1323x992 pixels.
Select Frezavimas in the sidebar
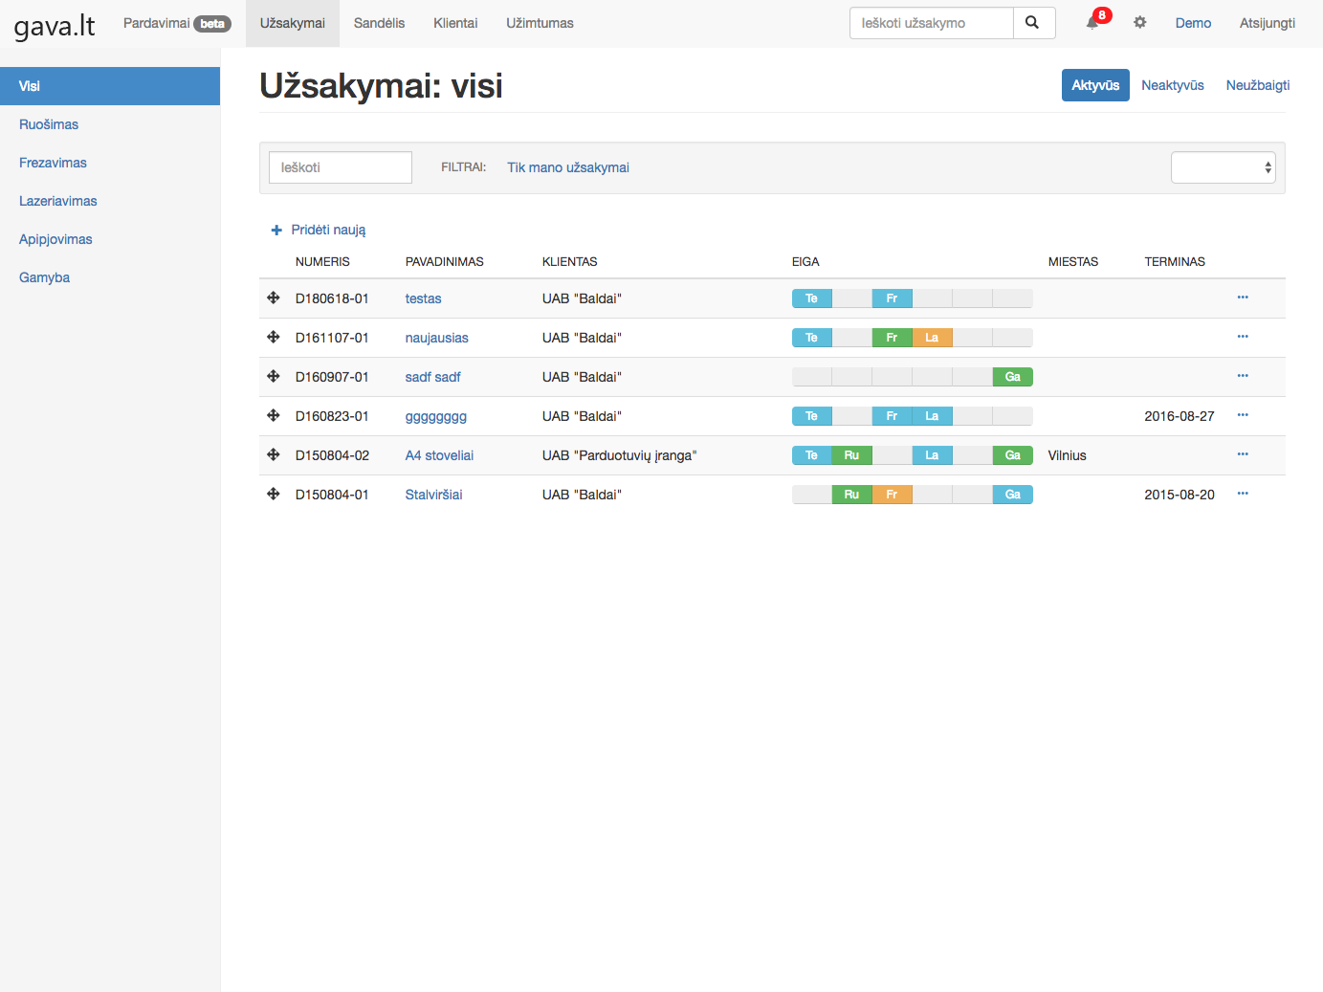pyautogui.click(x=53, y=163)
